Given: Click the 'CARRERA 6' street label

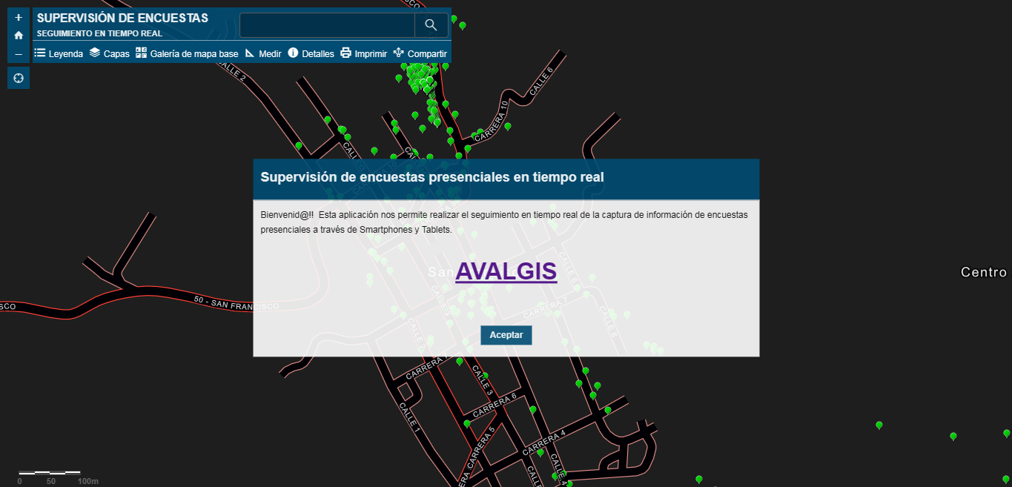Looking at the screenshot, I should pyautogui.click(x=495, y=404).
